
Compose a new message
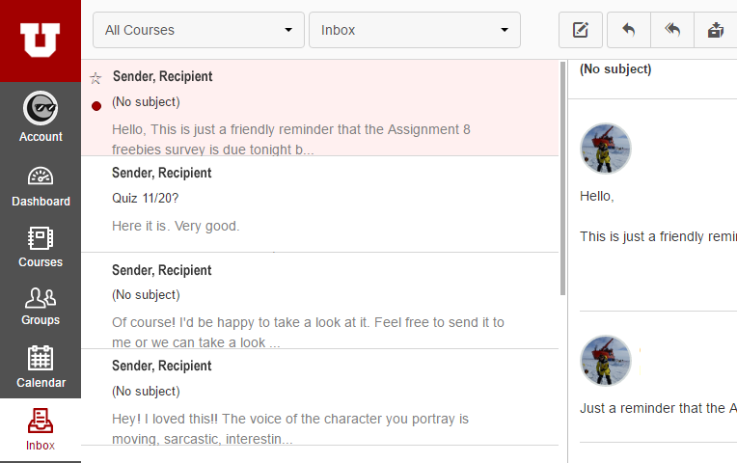coord(581,30)
